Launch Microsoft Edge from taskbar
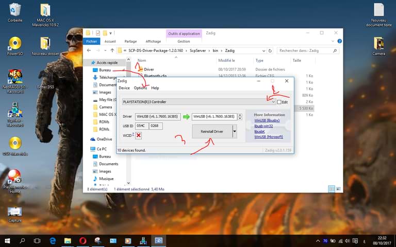 (53, 241)
